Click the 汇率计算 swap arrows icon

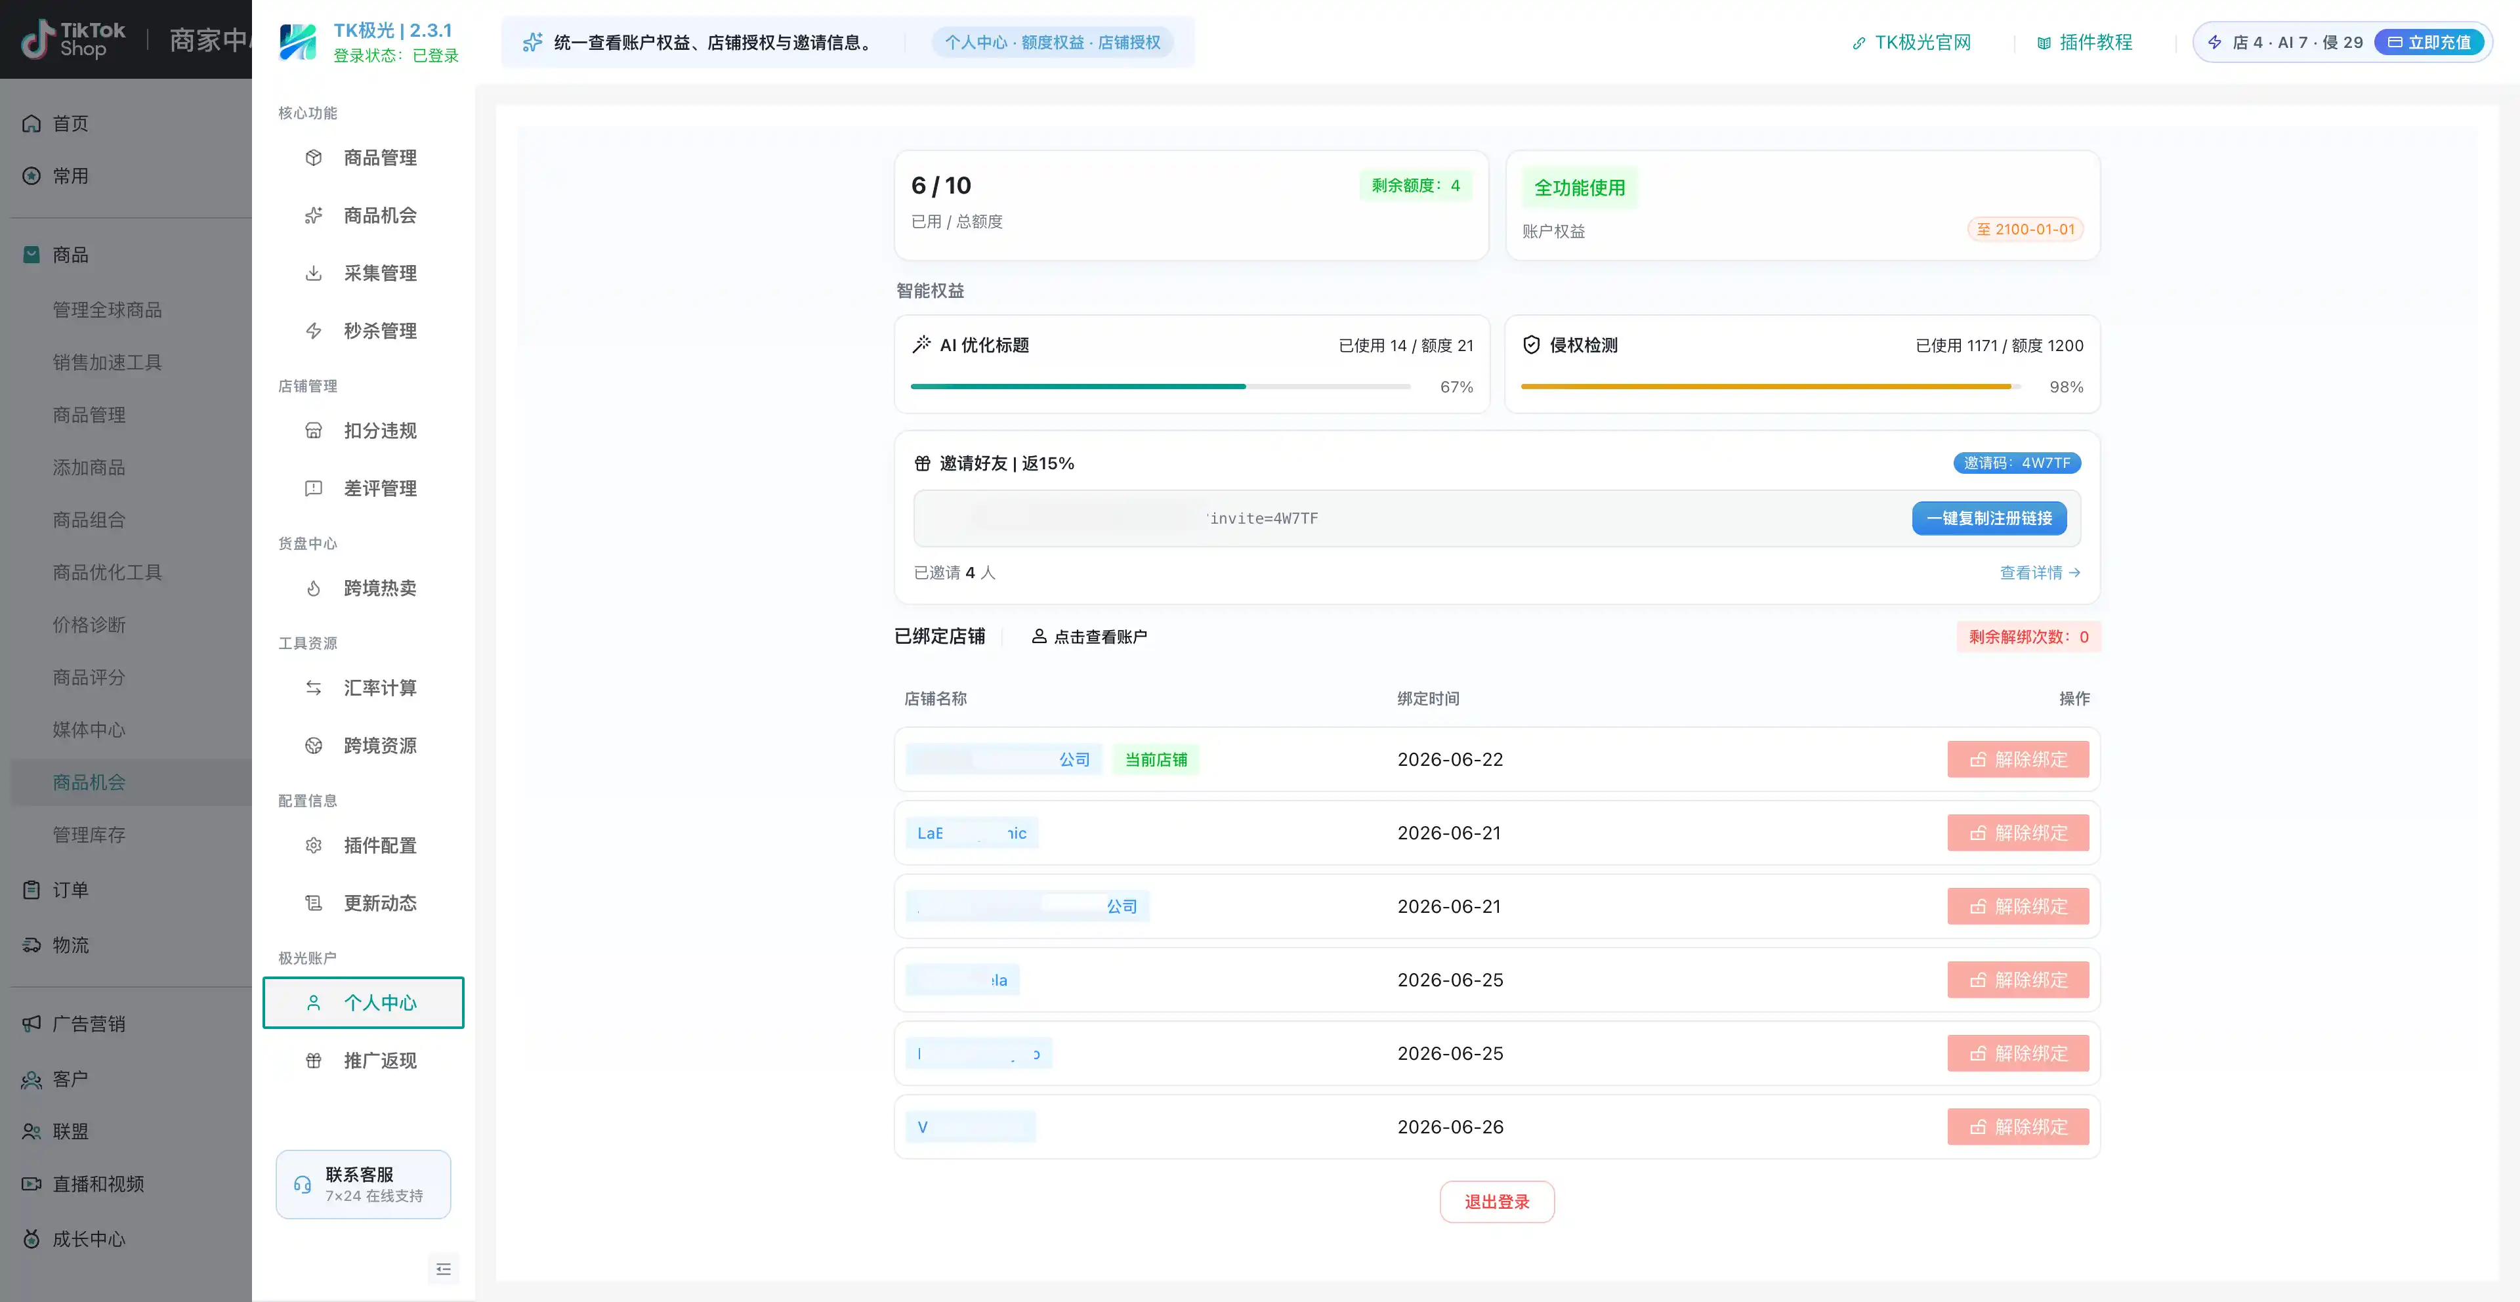(x=313, y=688)
